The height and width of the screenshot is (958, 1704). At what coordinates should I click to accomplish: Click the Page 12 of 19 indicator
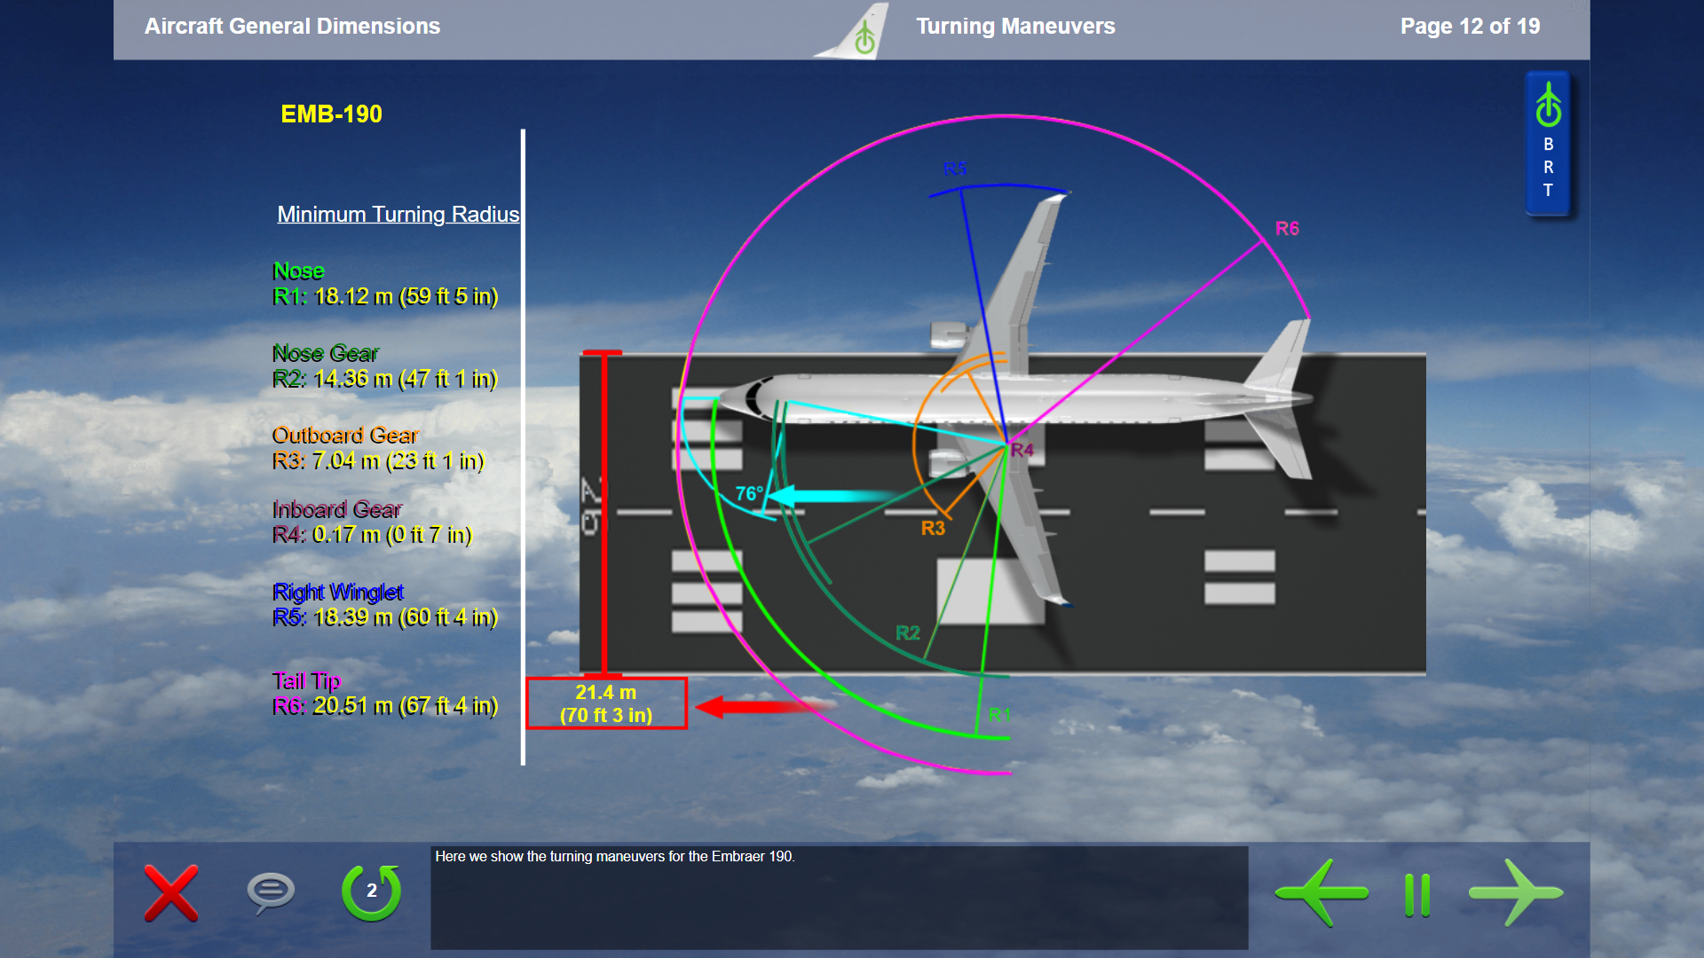(x=1470, y=27)
